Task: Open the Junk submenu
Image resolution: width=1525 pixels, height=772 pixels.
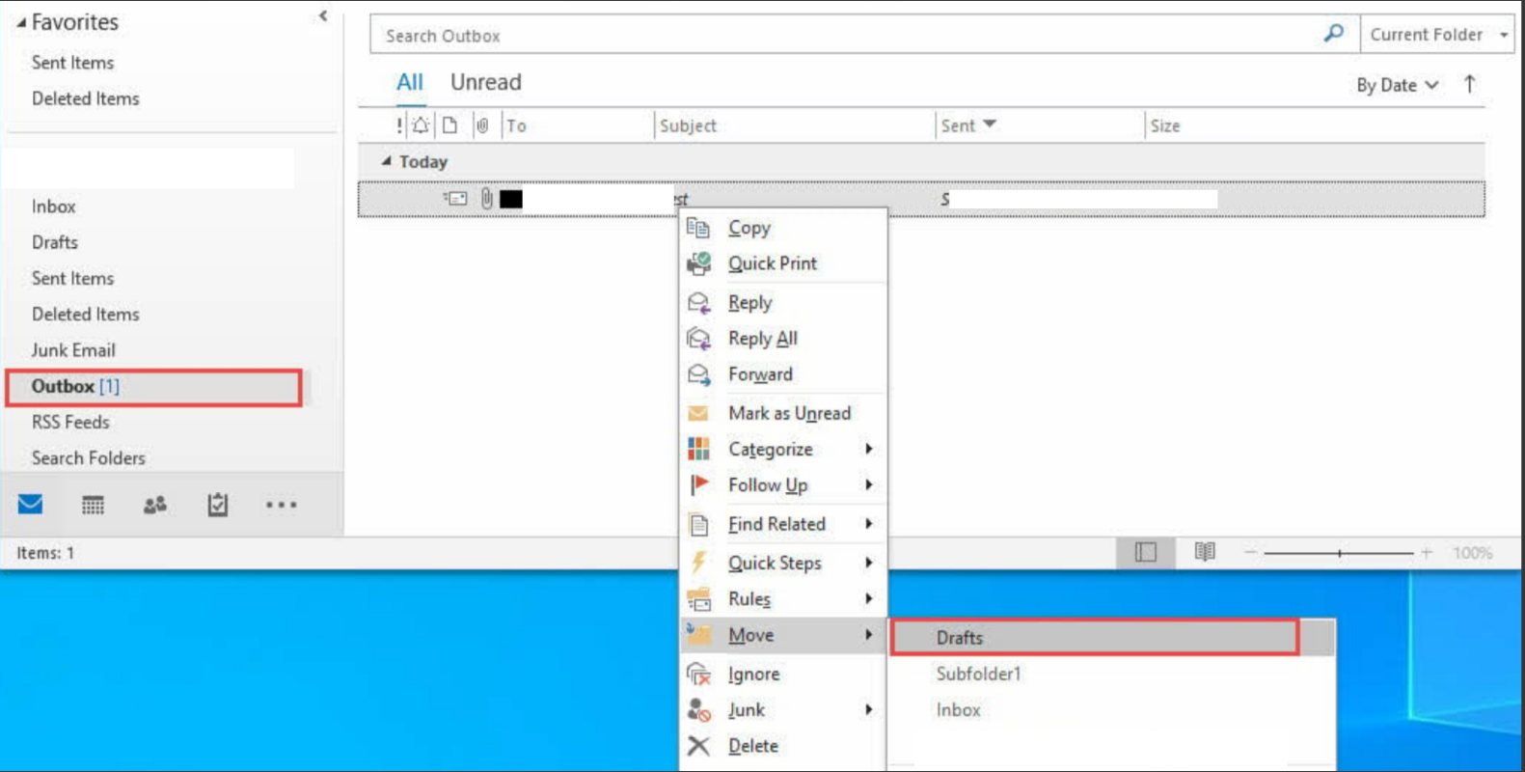Action: 783,709
